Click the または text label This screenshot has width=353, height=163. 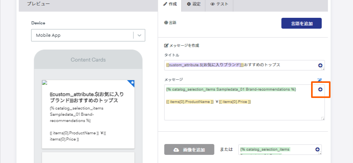pos(226,149)
